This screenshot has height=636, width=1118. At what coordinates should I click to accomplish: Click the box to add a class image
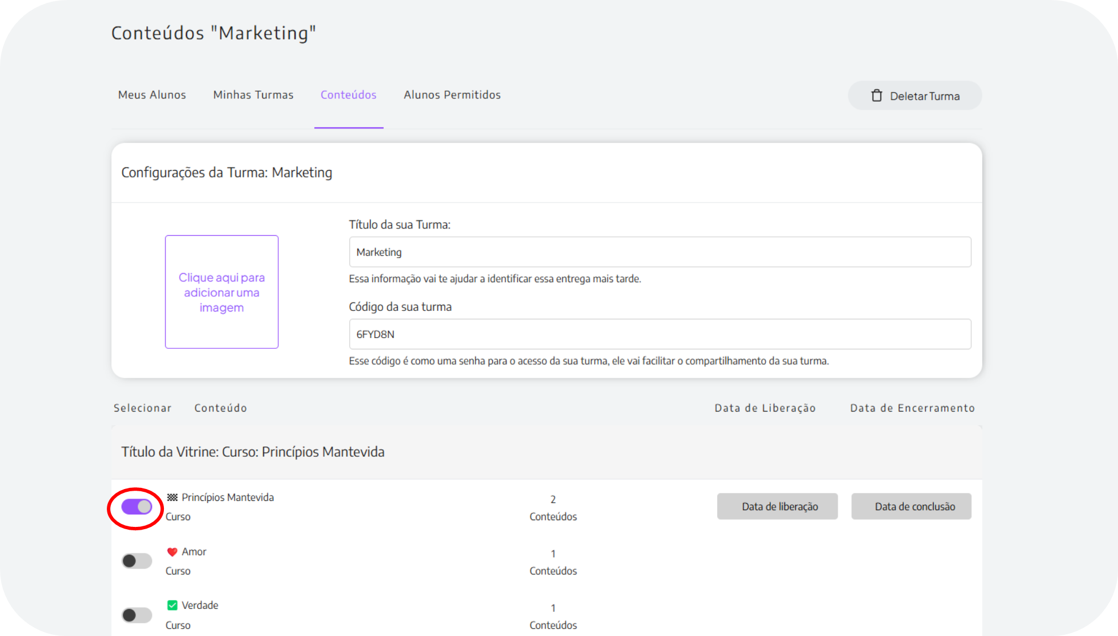[x=222, y=292]
